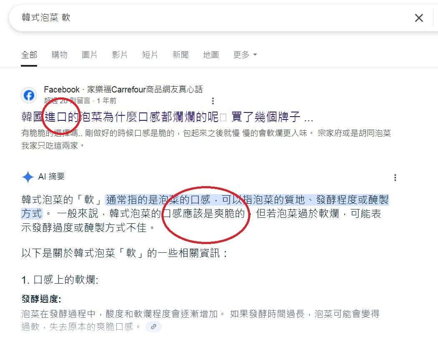Click the 家樂福Carrefour商品網友真心話 source name

[145, 89]
